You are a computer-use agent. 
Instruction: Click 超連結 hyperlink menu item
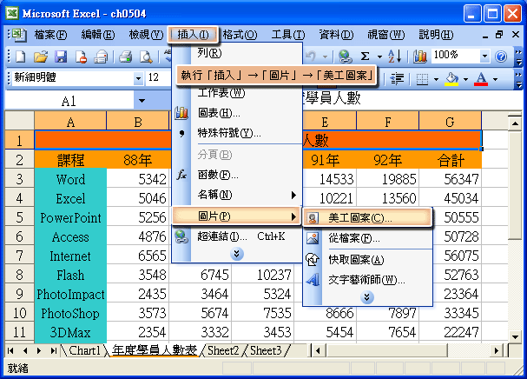pyautogui.click(x=221, y=236)
